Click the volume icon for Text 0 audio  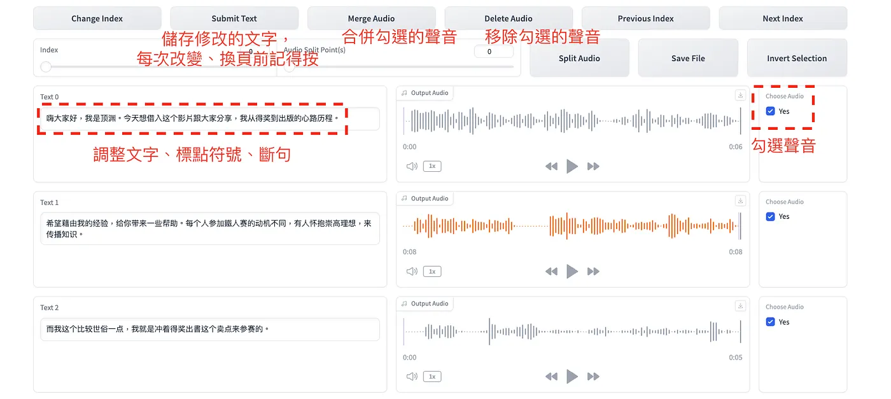pos(412,166)
